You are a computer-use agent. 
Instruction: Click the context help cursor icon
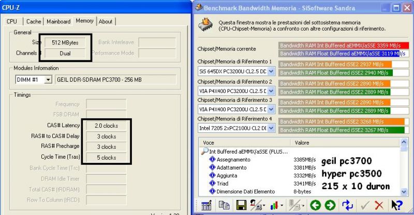(x=397, y=205)
